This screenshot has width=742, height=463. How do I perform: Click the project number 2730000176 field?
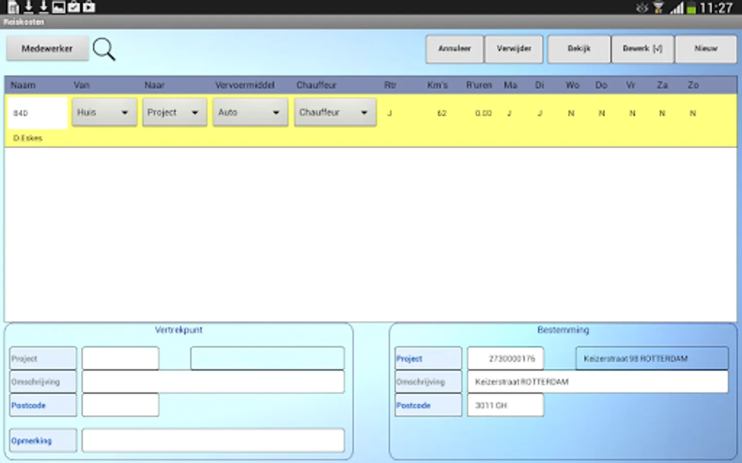505,359
